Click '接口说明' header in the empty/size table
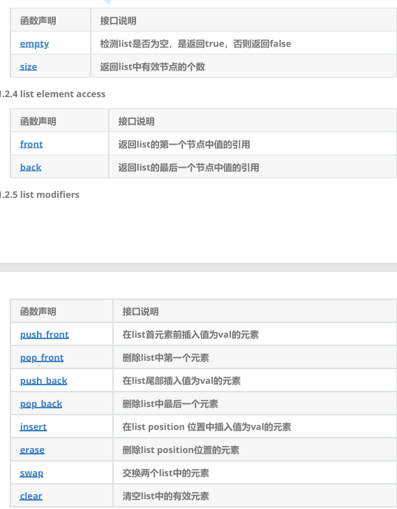Viewport: 397px width, 509px height. point(118,21)
